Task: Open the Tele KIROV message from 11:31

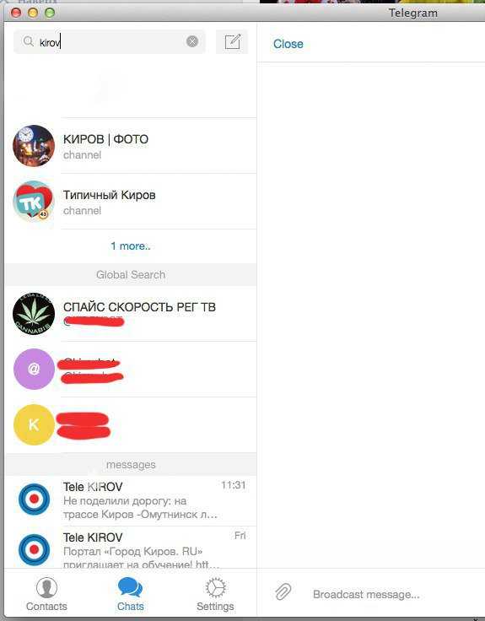Action: pyautogui.click(x=131, y=500)
